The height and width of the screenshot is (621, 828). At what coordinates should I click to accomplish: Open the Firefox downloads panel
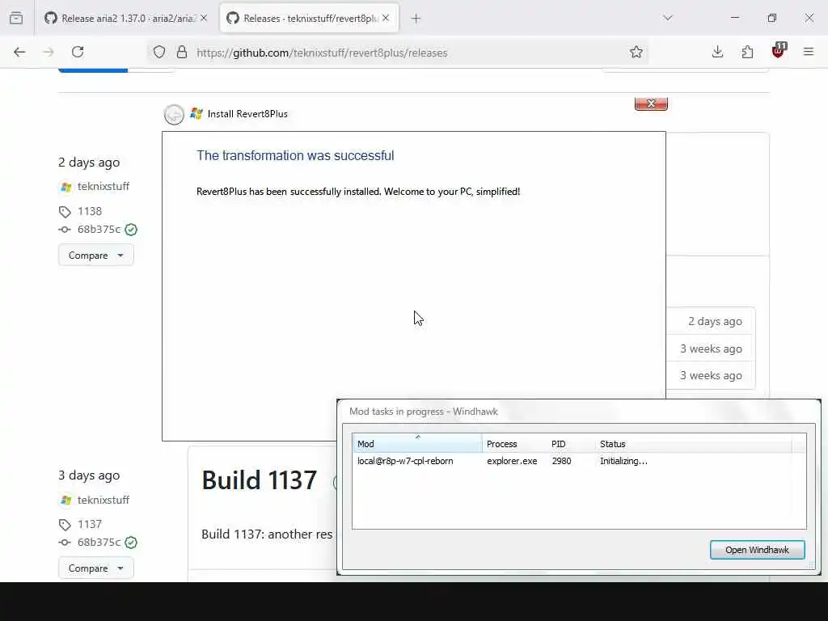(717, 52)
